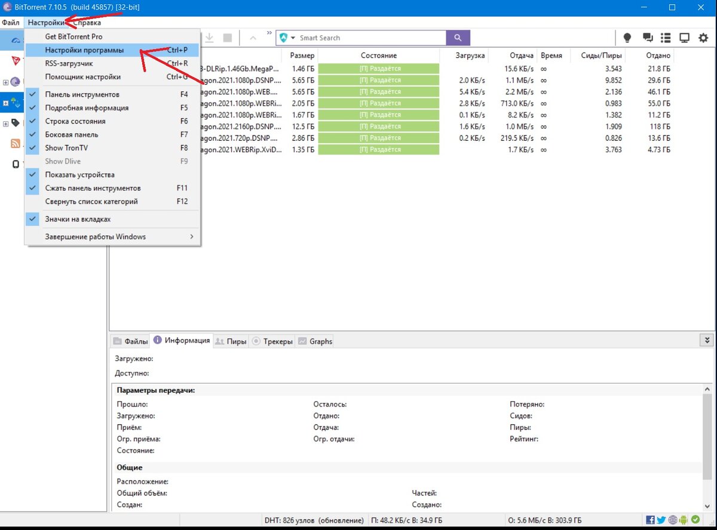This screenshot has width=717, height=530.
Task: Toggle Show TronTV menu option
Action: [x=112, y=147]
